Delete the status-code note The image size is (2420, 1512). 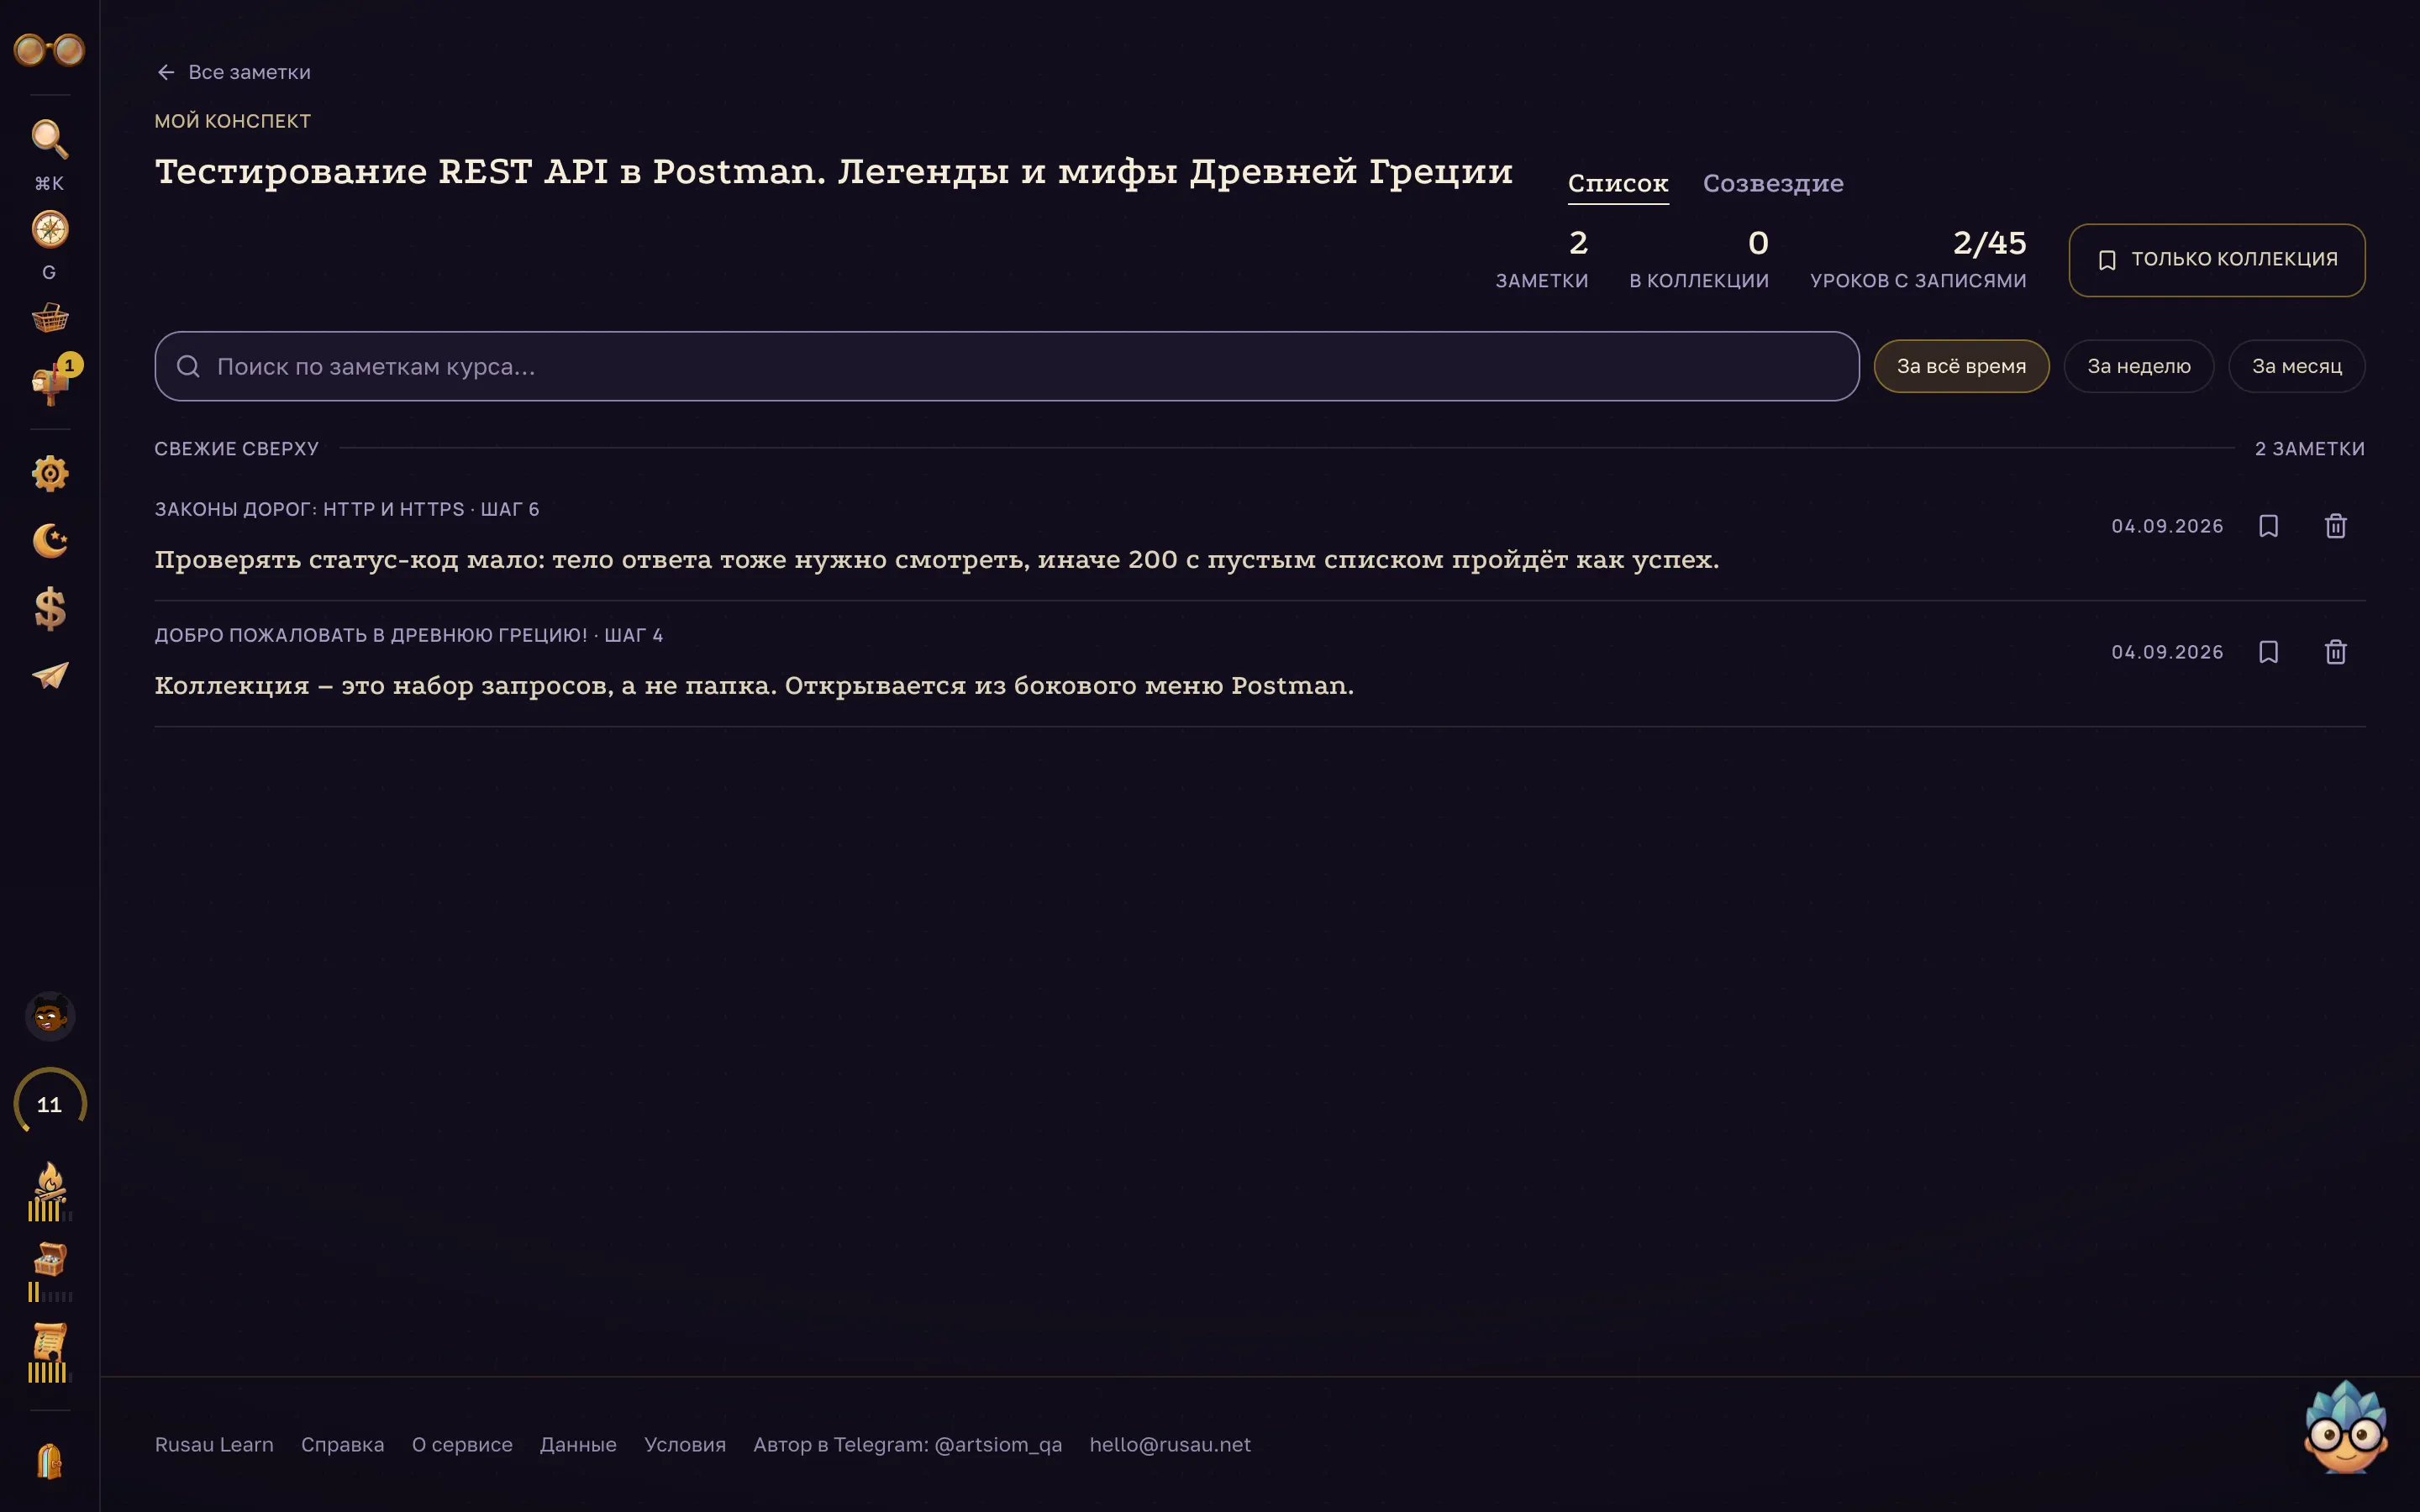coord(2335,526)
